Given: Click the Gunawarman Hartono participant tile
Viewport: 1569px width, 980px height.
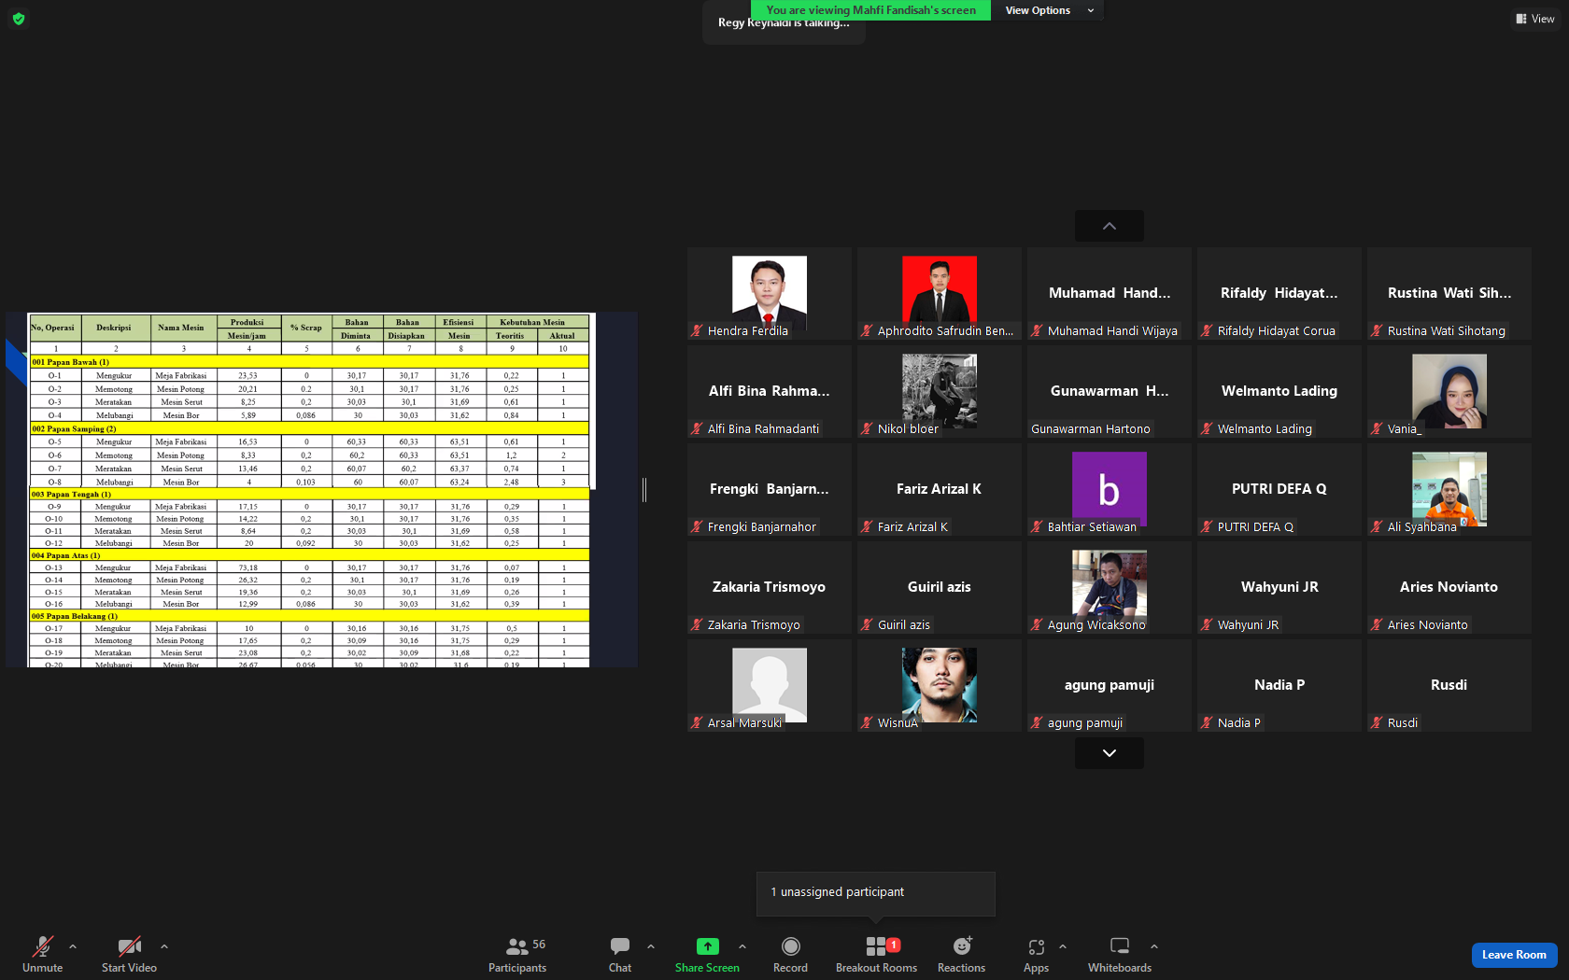Looking at the screenshot, I should tap(1110, 392).
